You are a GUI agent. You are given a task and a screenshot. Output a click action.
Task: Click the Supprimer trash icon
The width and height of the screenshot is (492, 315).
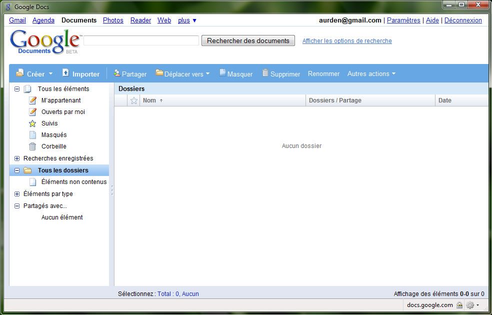tap(265, 72)
